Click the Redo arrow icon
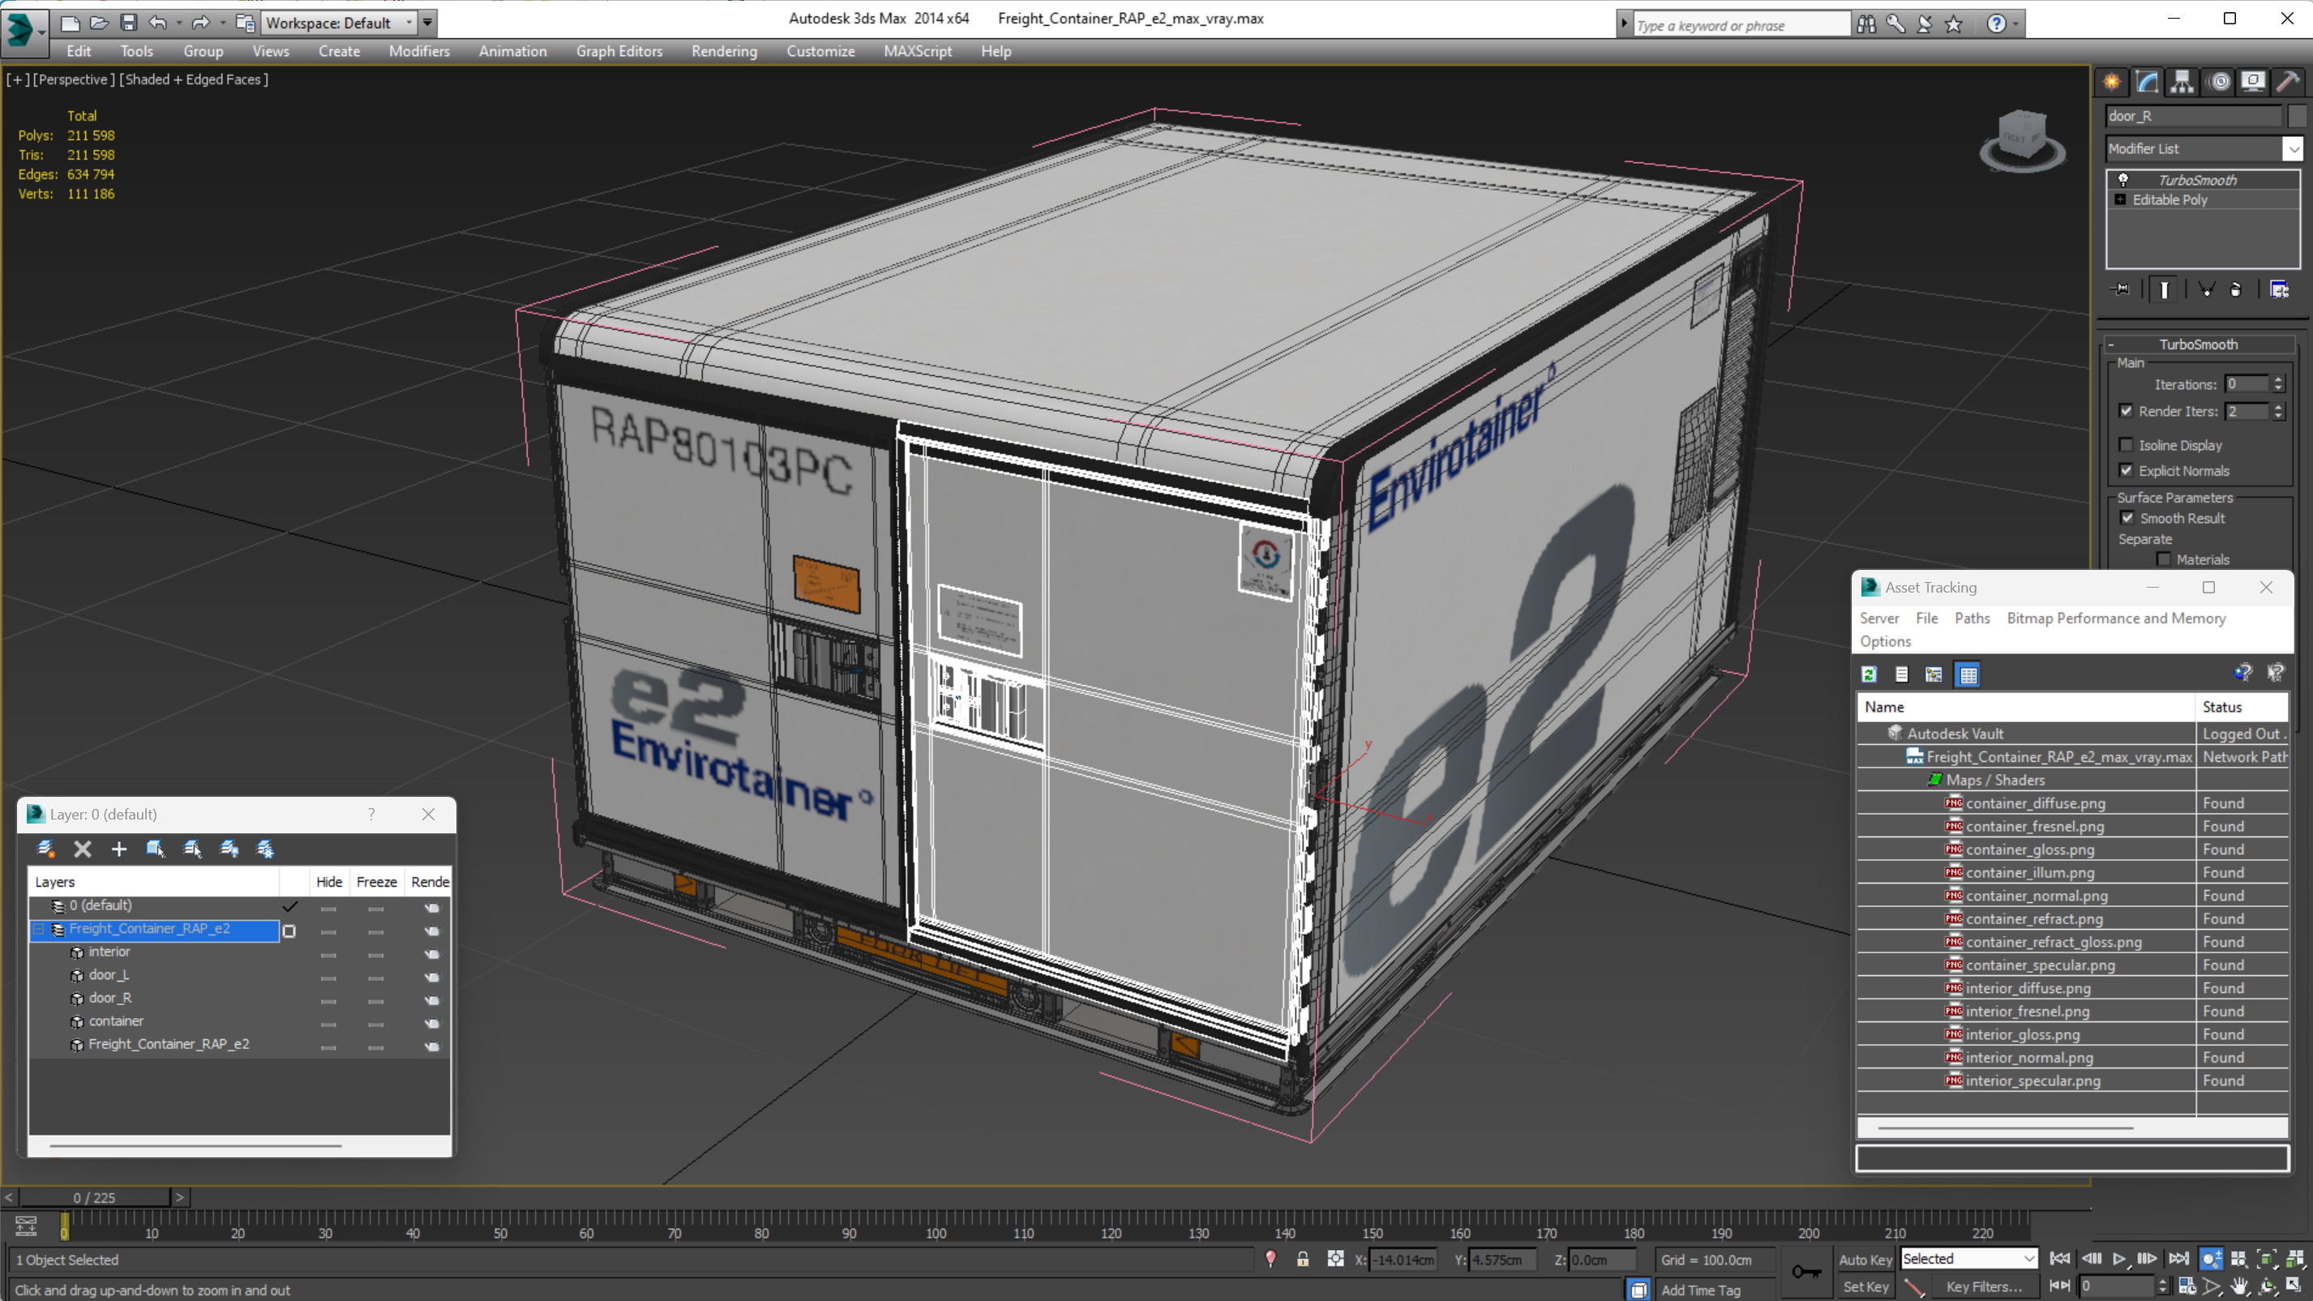 coord(200,23)
